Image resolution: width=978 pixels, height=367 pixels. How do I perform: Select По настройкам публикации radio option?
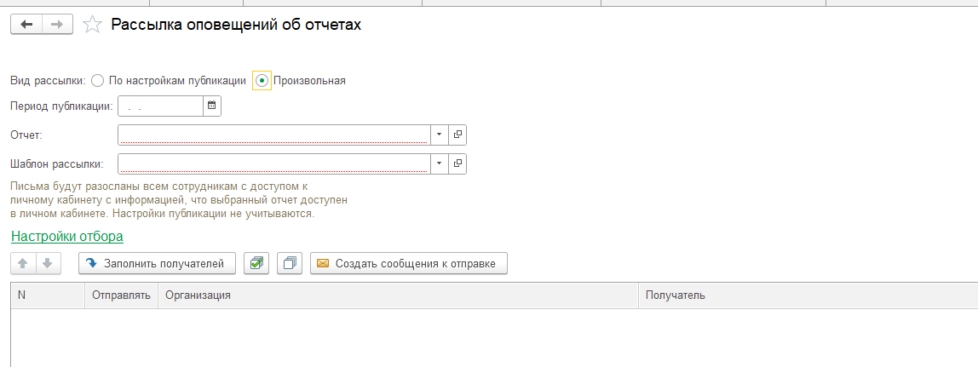click(97, 80)
